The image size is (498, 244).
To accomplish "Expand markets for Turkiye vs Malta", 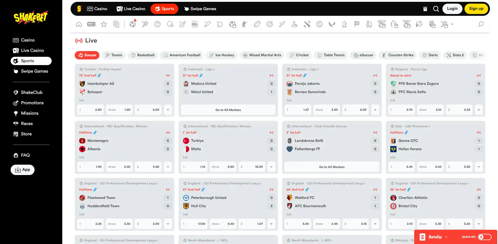I will (x=271, y=167).
